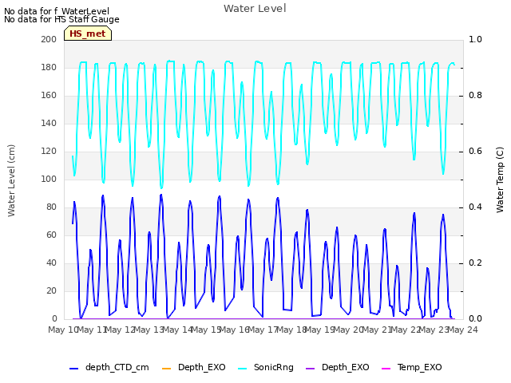
Task: Click the 0.0 tick on right axis
Action: [x=475, y=318]
